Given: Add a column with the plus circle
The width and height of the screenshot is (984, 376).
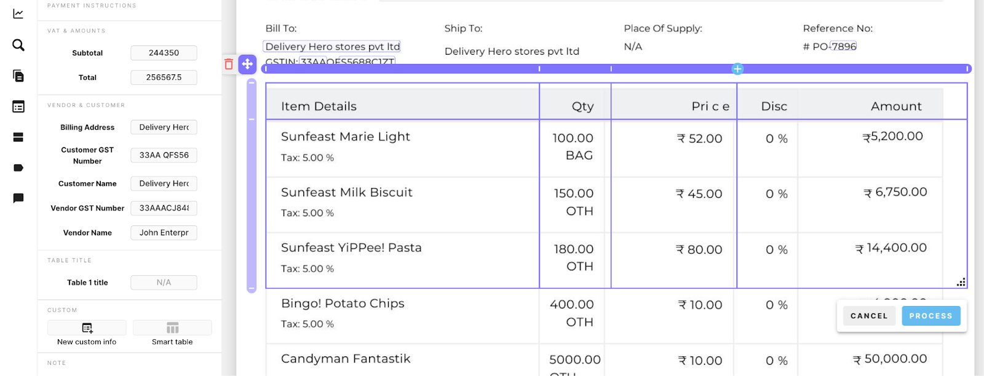Looking at the screenshot, I should 737,69.
